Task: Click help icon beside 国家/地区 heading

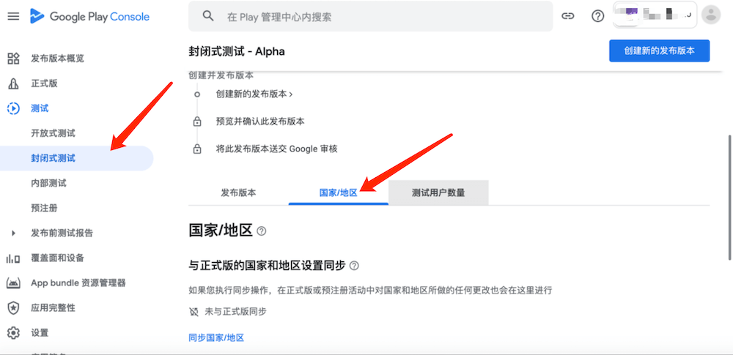Action: [262, 231]
